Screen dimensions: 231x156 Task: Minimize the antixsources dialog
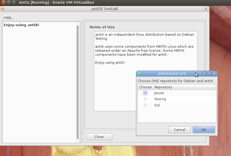(x=204, y=74)
